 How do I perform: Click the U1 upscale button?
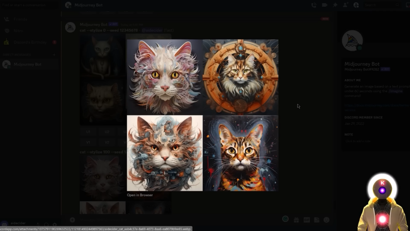point(88,132)
